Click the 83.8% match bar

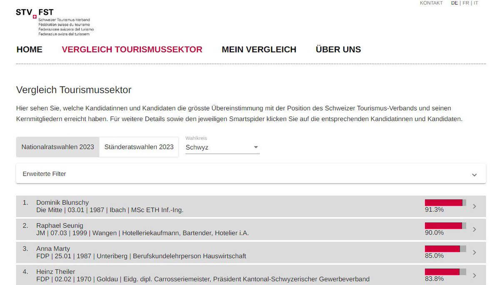tap(445, 271)
